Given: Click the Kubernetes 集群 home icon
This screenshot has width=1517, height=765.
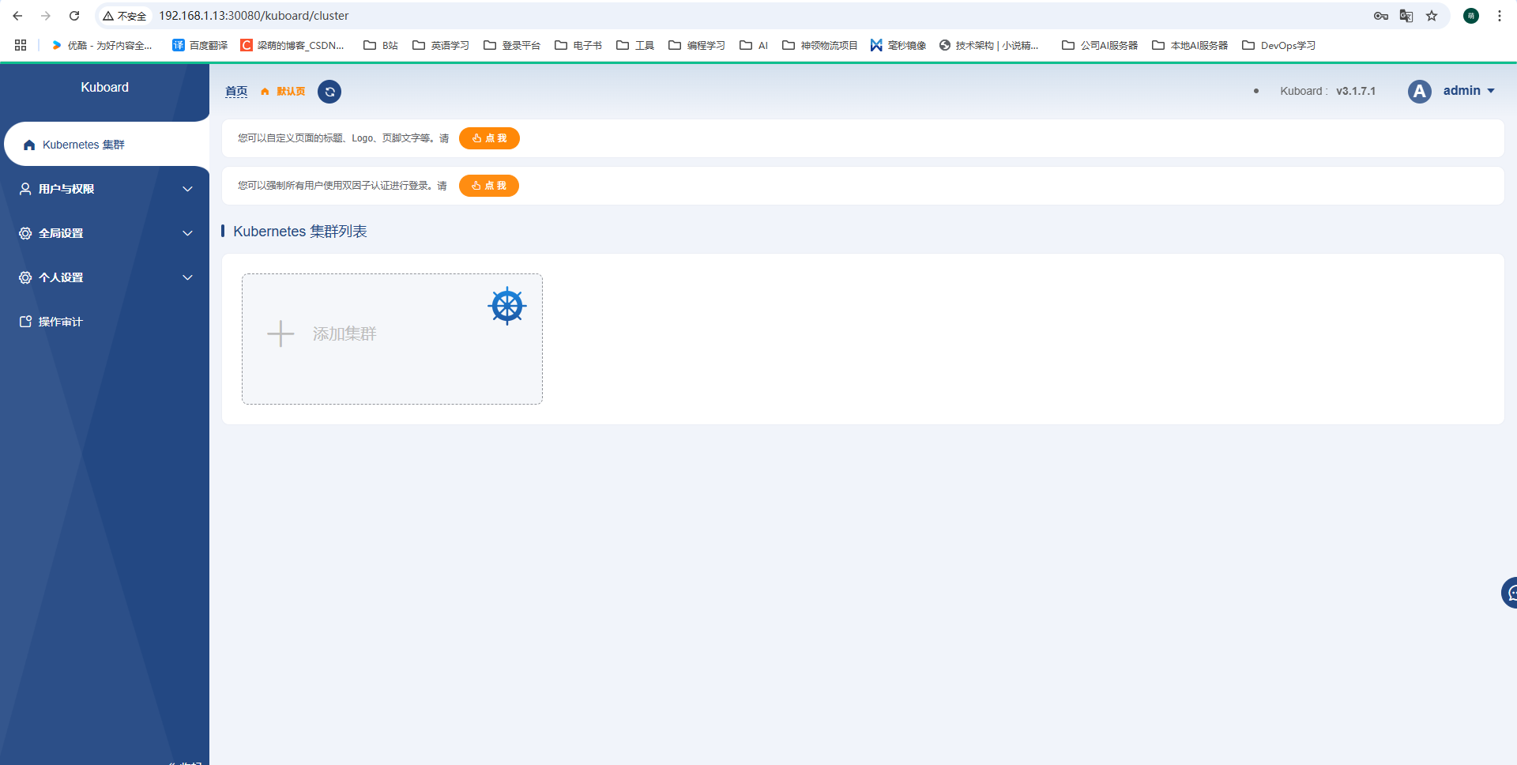Looking at the screenshot, I should point(29,145).
